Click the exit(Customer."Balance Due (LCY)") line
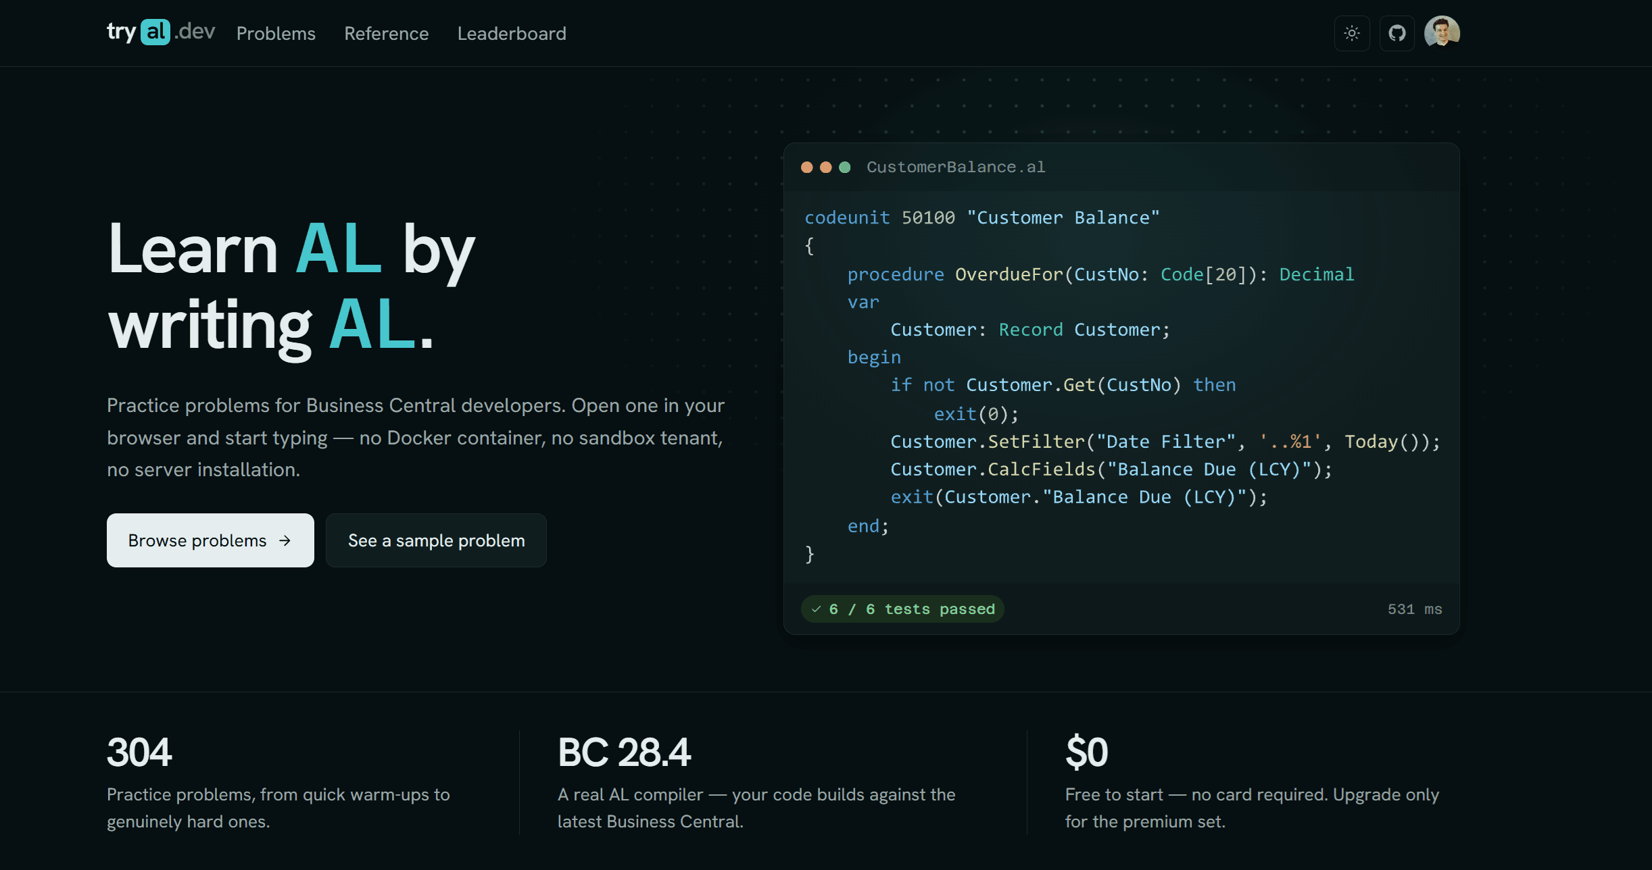The image size is (1652, 870). [1079, 497]
